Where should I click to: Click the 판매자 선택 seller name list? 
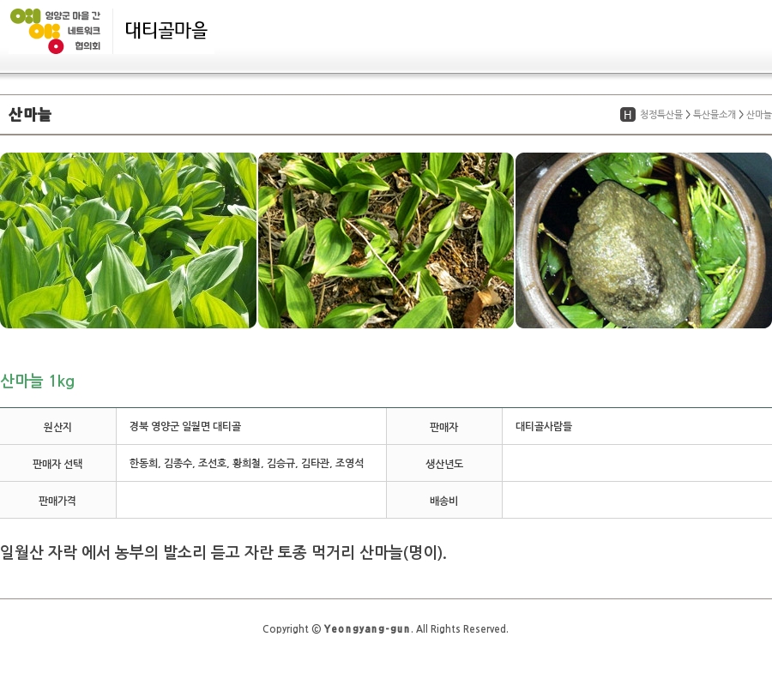tap(246, 463)
